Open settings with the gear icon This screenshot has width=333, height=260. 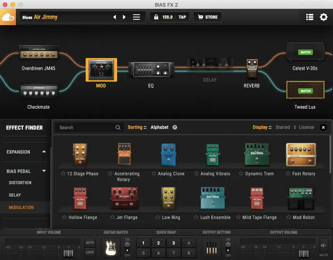tap(323, 17)
